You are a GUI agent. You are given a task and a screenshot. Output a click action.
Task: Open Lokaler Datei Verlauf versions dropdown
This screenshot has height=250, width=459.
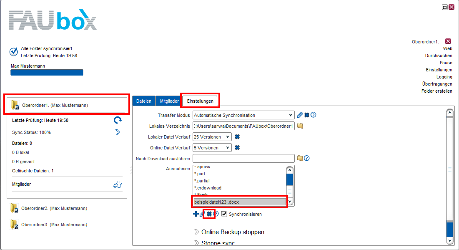pos(228,137)
